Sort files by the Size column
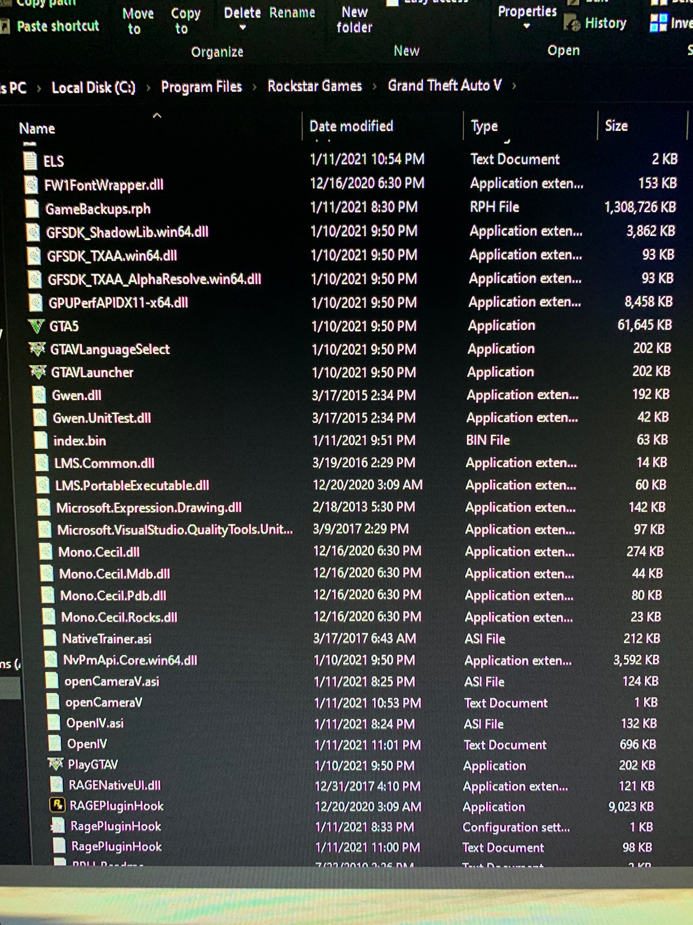The image size is (693, 925). [616, 126]
